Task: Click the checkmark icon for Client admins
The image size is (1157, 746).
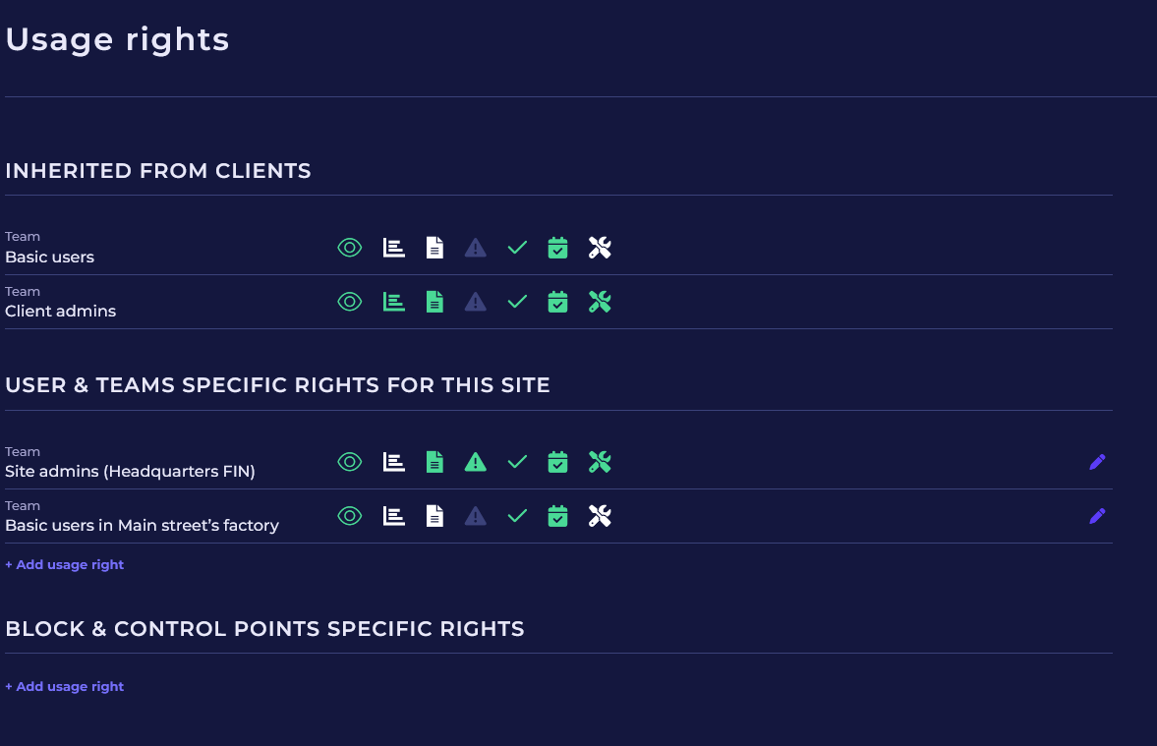Action: click(517, 302)
